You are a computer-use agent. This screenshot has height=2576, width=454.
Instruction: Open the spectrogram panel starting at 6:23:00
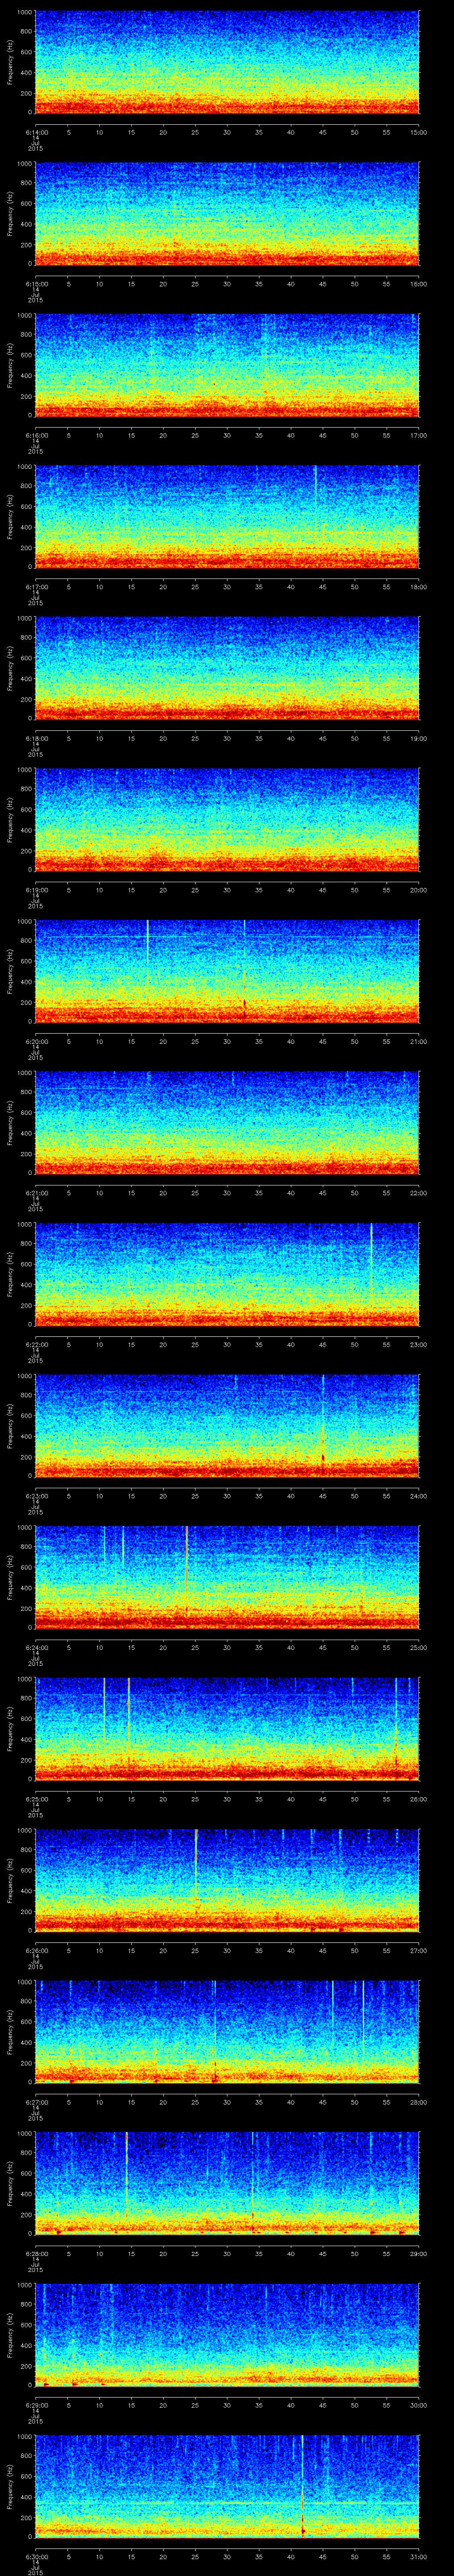point(227,1425)
